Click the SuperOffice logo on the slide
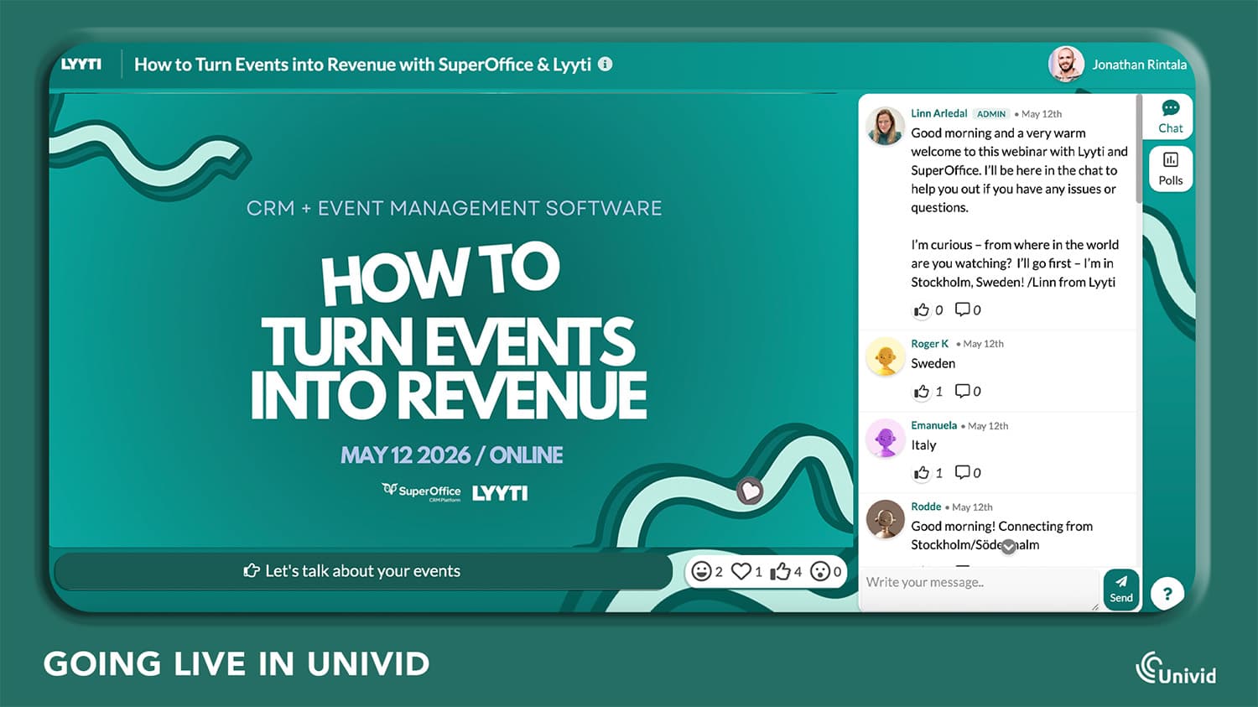Image resolution: width=1258 pixels, height=707 pixels. point(421,491)
